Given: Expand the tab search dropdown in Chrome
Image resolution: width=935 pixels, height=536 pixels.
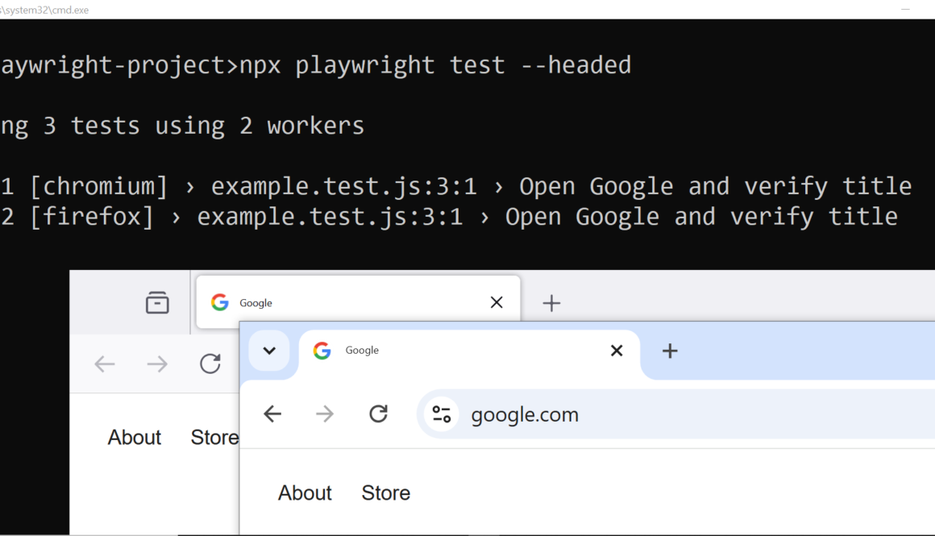Looking at the screenshot, I should 269,351.
